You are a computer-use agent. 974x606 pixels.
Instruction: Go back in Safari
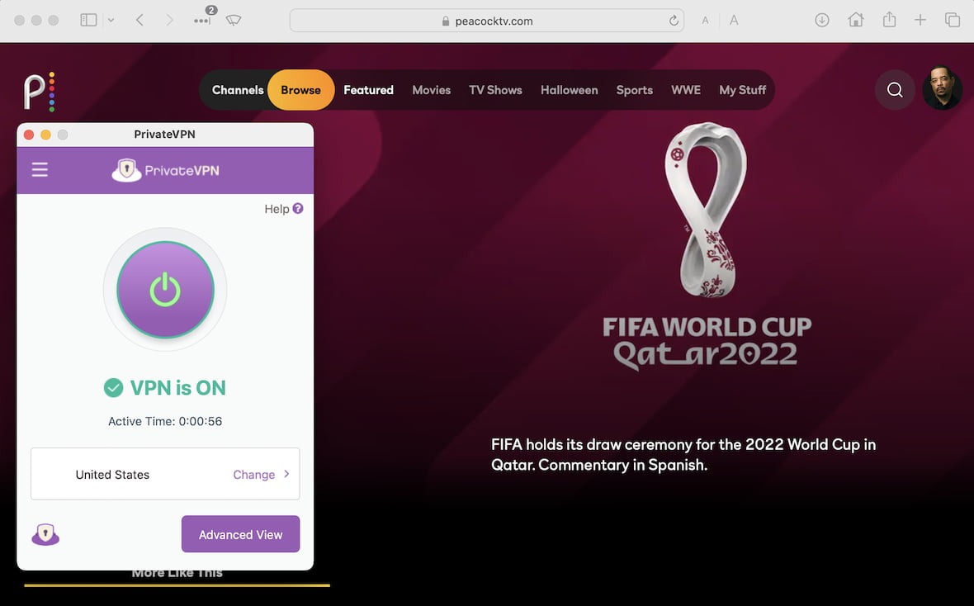tap(140, 20)
